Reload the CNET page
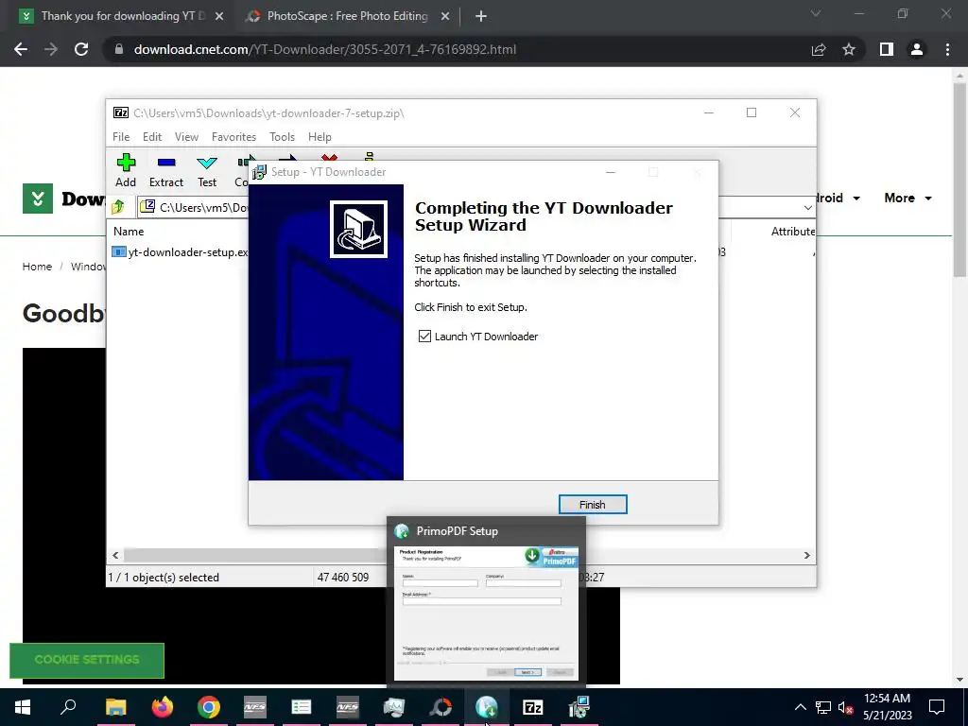 [81, 49]
